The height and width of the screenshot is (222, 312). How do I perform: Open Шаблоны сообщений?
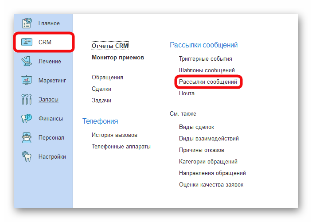click(207, 70)
